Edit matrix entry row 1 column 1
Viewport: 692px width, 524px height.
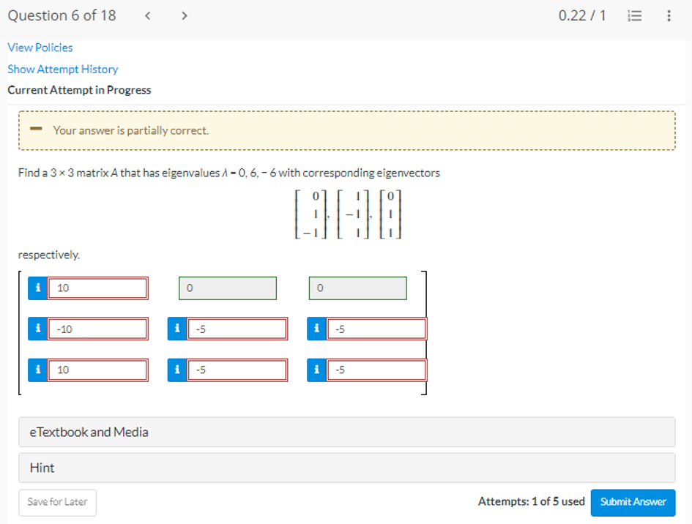pos(97,288)
